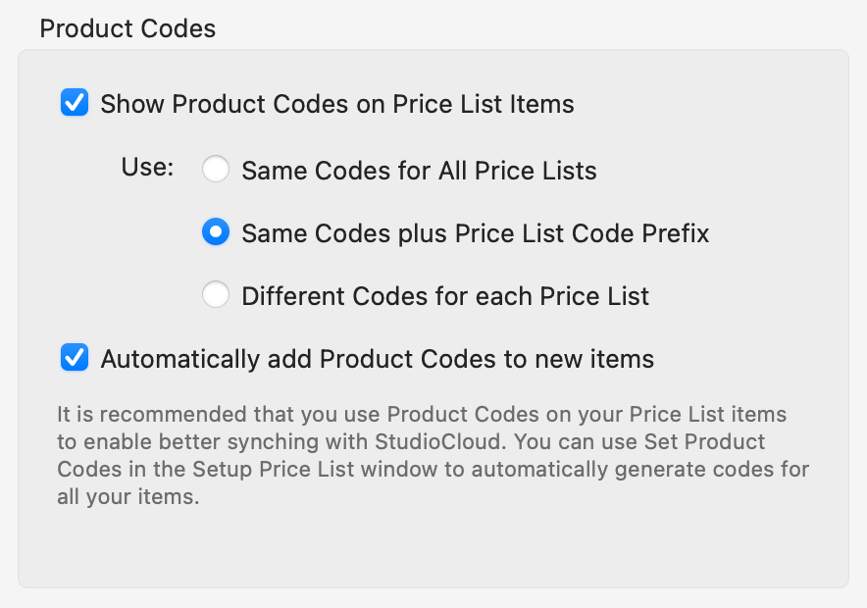The width and height of the screenshot is (867, 608).
Task: Select the Same Codes plus Price List Code Prefix radio button
Action: point(216,232)
